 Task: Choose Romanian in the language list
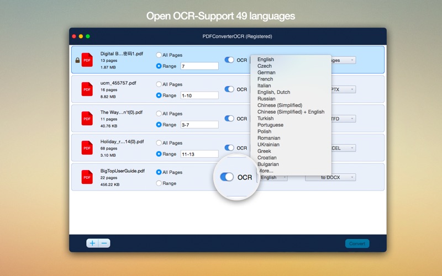[291, 138]
